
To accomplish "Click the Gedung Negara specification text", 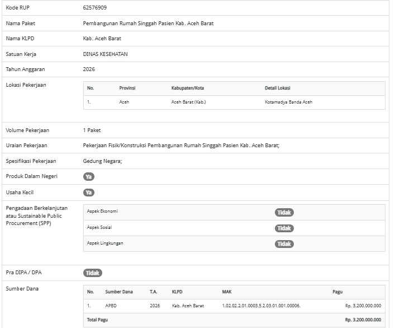I will [x=102, y=161].
